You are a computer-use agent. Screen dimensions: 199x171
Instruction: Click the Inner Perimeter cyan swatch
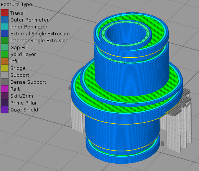coord(5,27)
